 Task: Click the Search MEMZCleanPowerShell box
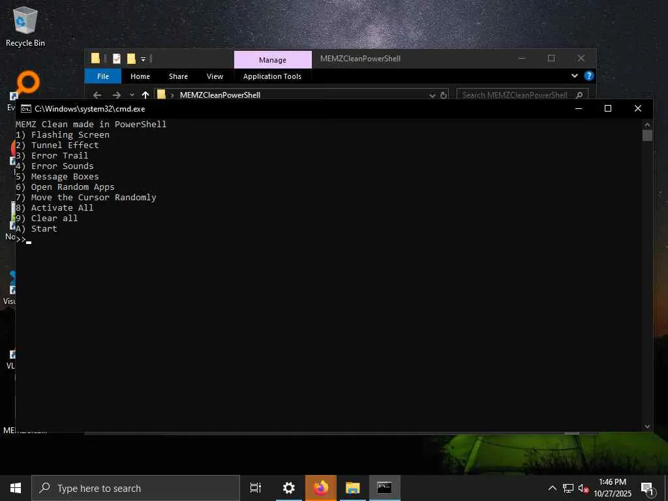coord(523,95)
